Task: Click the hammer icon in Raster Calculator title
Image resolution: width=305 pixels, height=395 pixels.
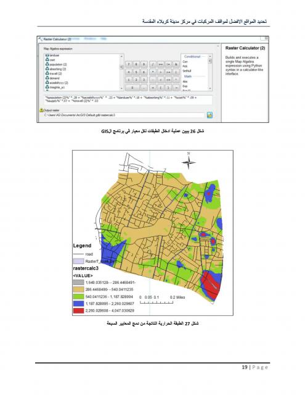Action: tap(41, 39)
